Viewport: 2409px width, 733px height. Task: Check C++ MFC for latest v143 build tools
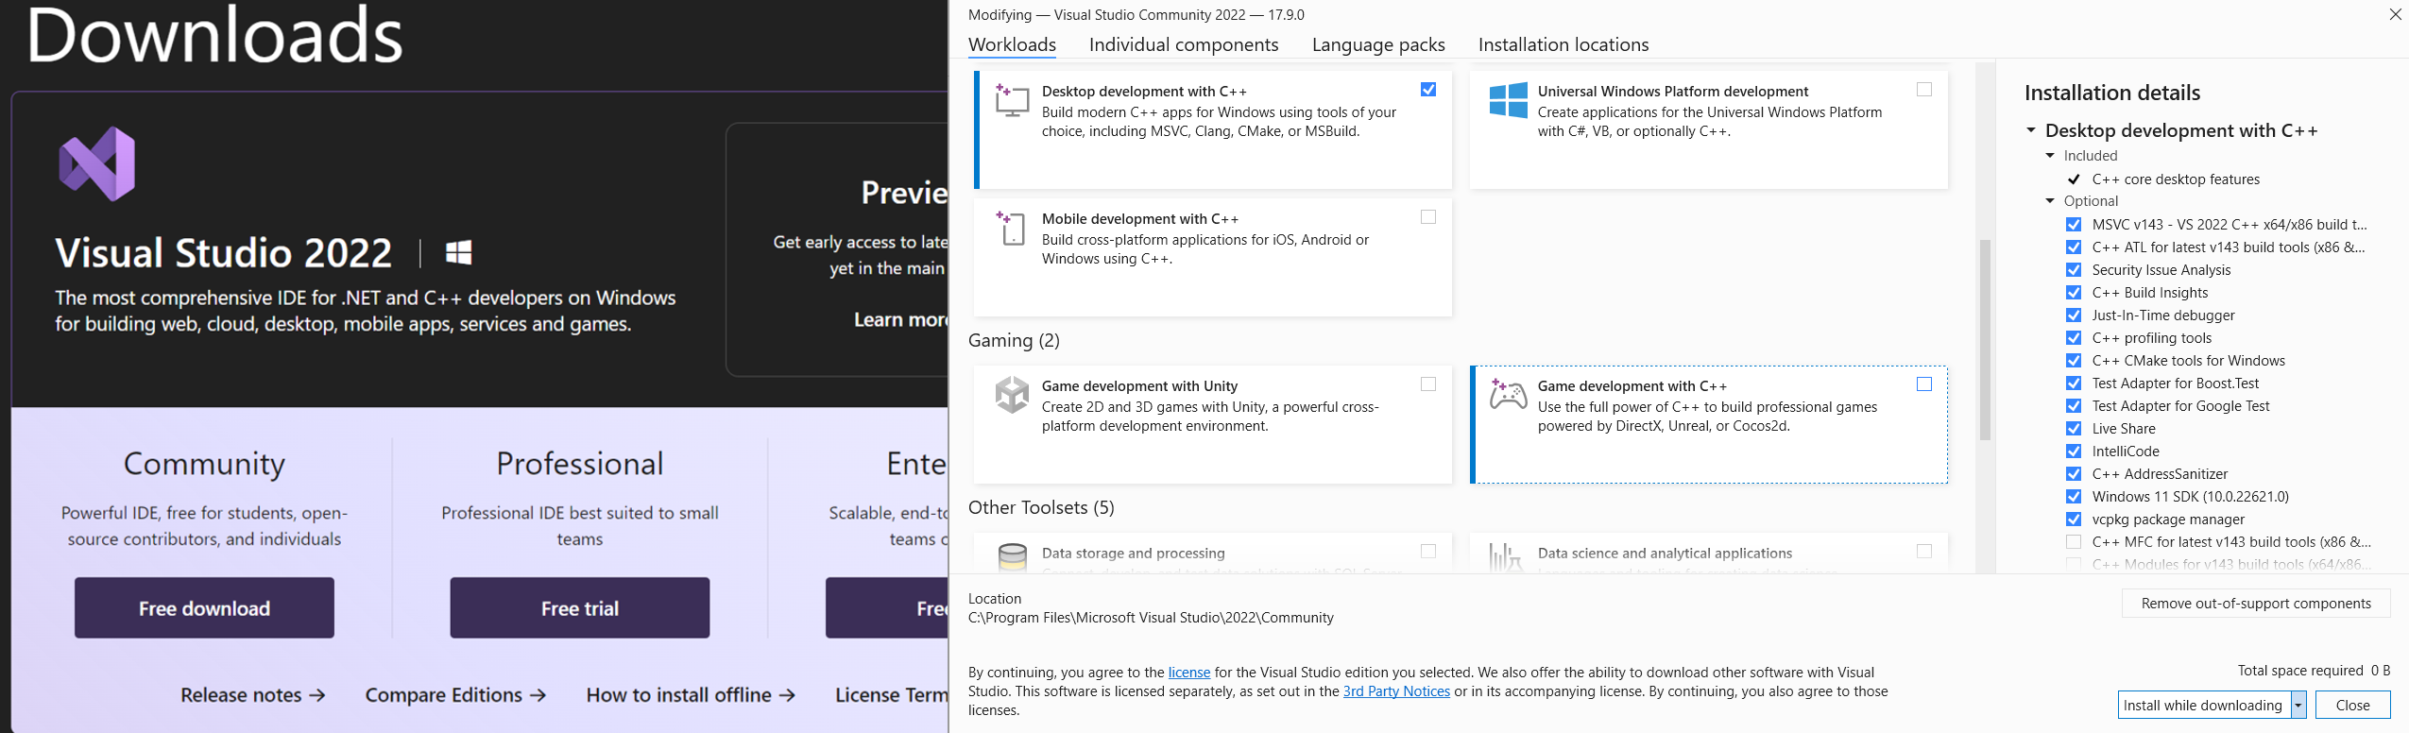(x=2074, y=542)
